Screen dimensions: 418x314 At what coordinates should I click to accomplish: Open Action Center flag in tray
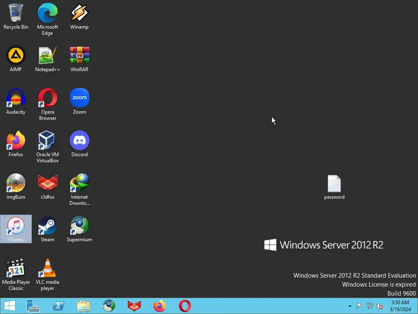[x=360, y=306]
